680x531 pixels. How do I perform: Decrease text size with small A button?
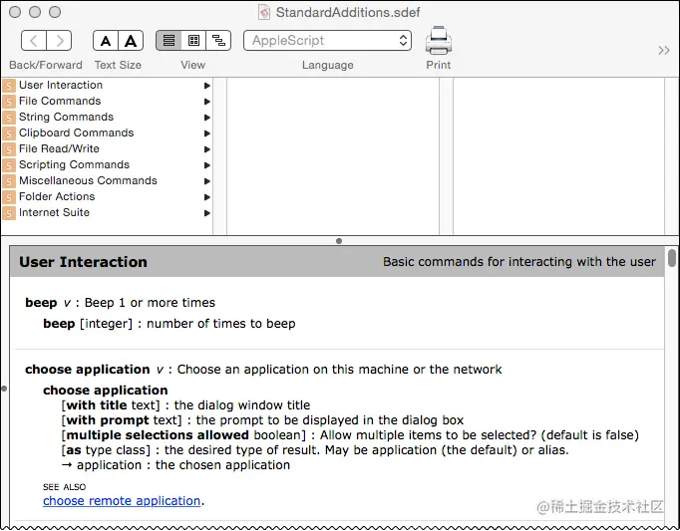[106, 41]
